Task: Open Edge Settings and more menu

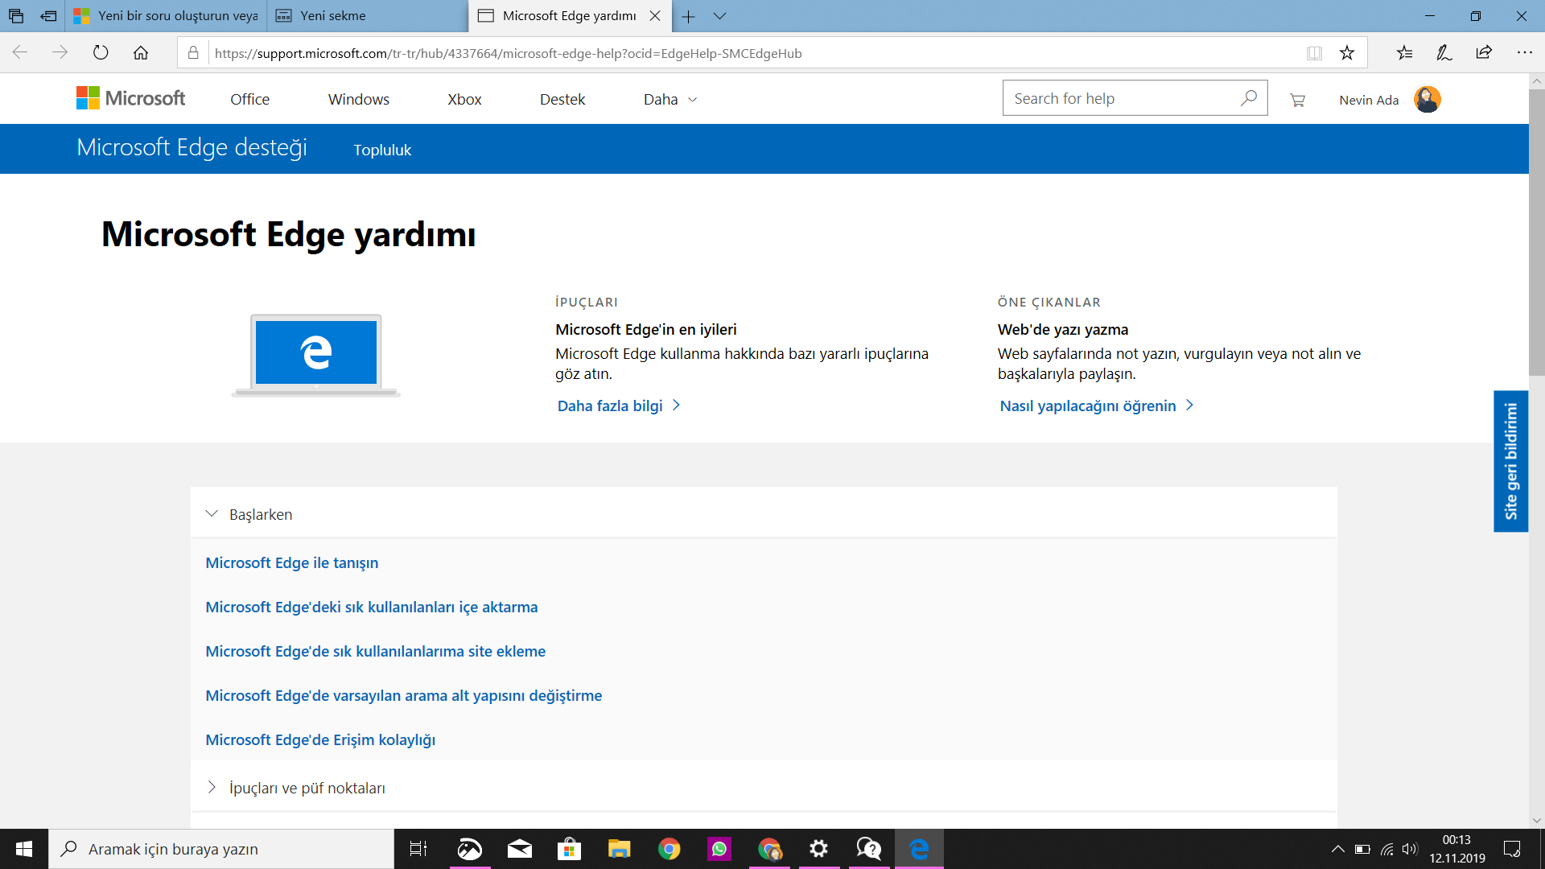Action: click(x=1524, y=53)
